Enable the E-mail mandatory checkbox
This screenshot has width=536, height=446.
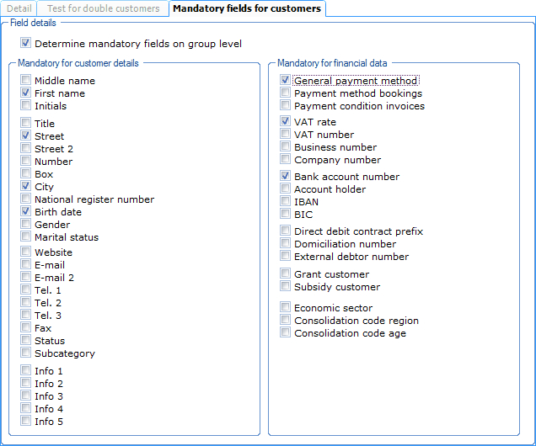[26, 265]
